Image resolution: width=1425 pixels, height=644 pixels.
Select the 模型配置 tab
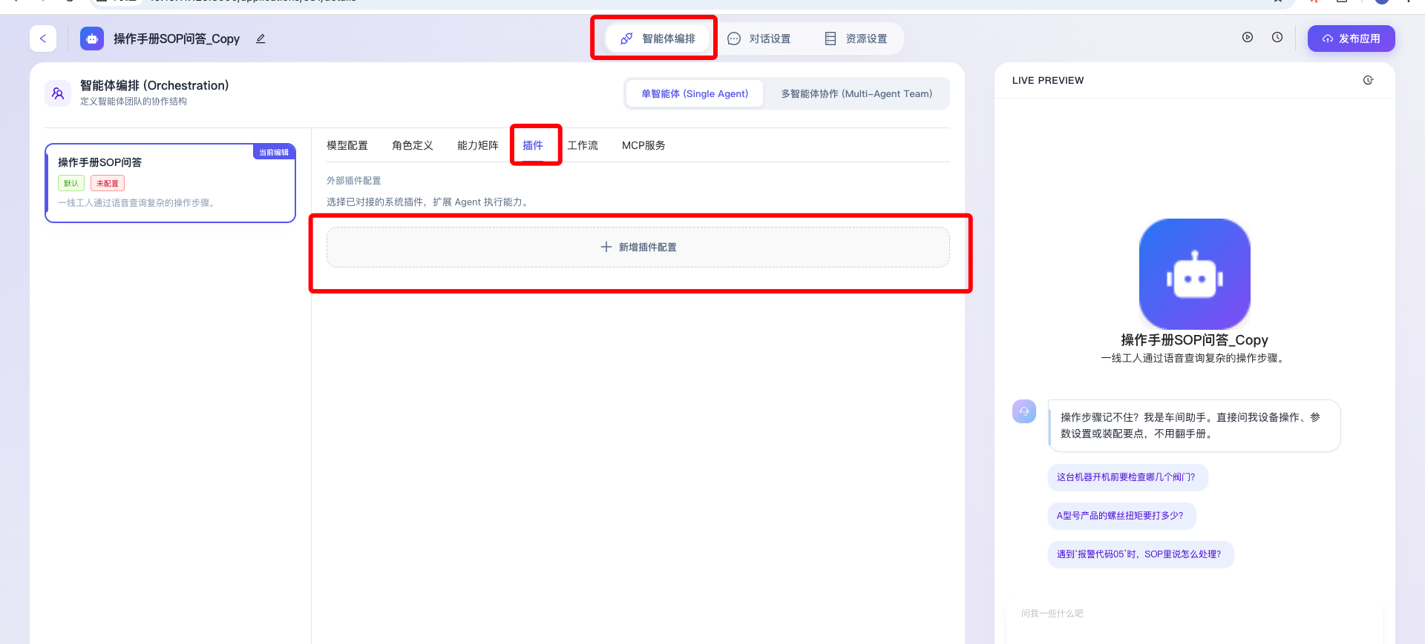347,145
